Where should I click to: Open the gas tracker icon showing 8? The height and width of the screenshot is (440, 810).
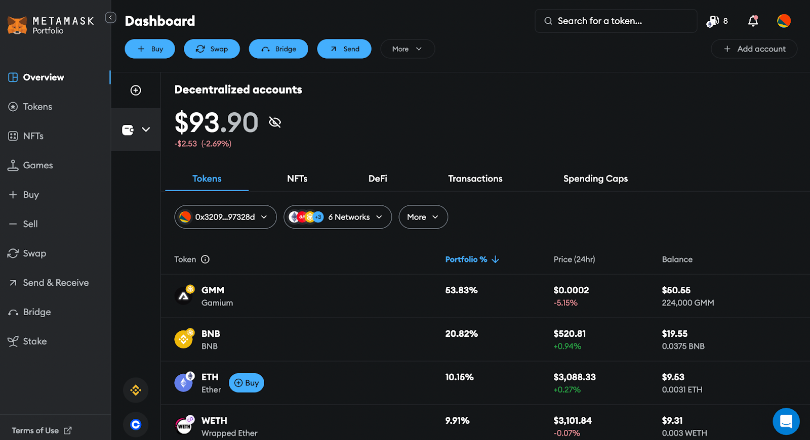coord(717,21)
